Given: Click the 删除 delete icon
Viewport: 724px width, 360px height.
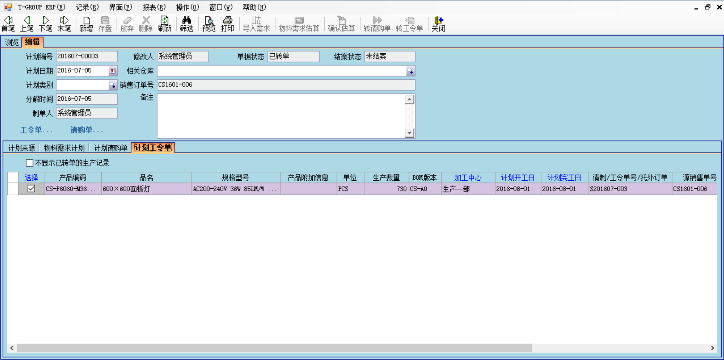Looking at the screenshot, I should pos(146,24).
